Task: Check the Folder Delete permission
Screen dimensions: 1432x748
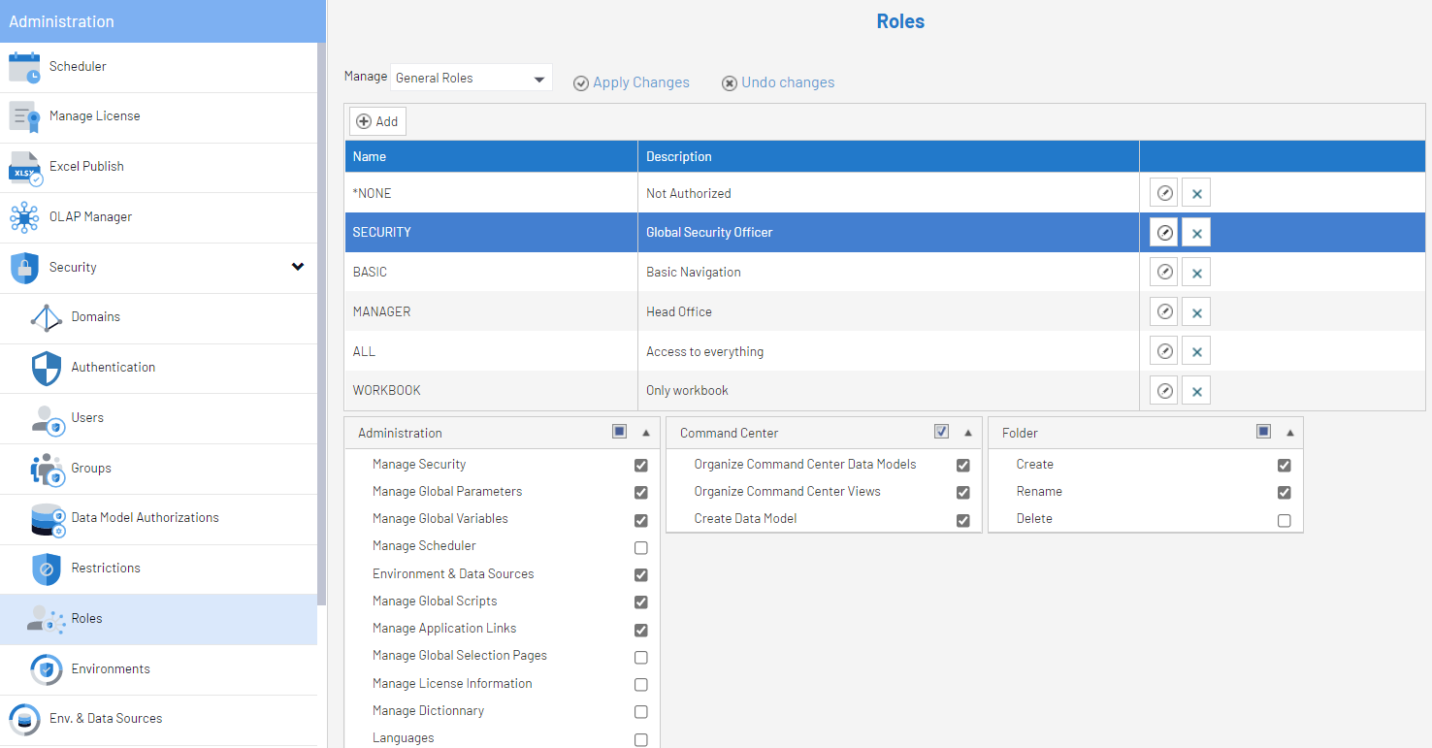Action: pyautogui.click(x=1285, y=520)
